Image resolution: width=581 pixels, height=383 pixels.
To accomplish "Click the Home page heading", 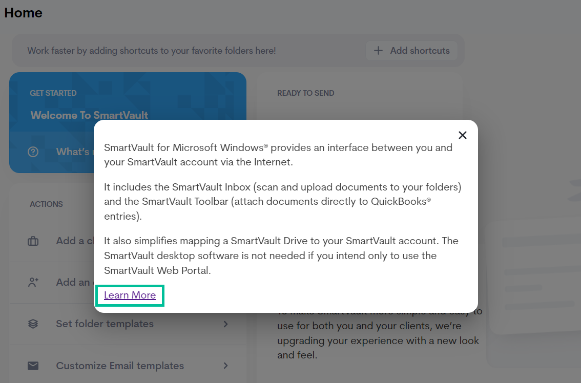I will 24,13.
